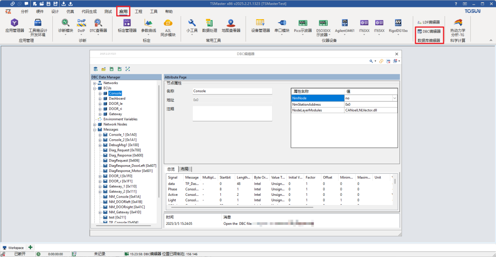496x257 pixels.
Task: Open the DSO30XX示波器 instrument
Action: pos(323,27)
